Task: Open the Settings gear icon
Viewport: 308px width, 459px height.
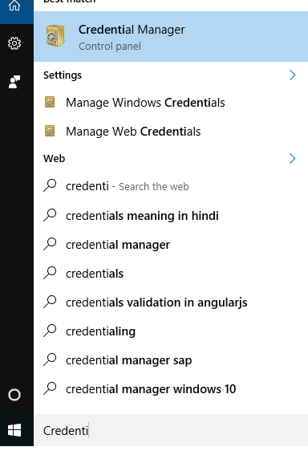Action: pos(14,43)
